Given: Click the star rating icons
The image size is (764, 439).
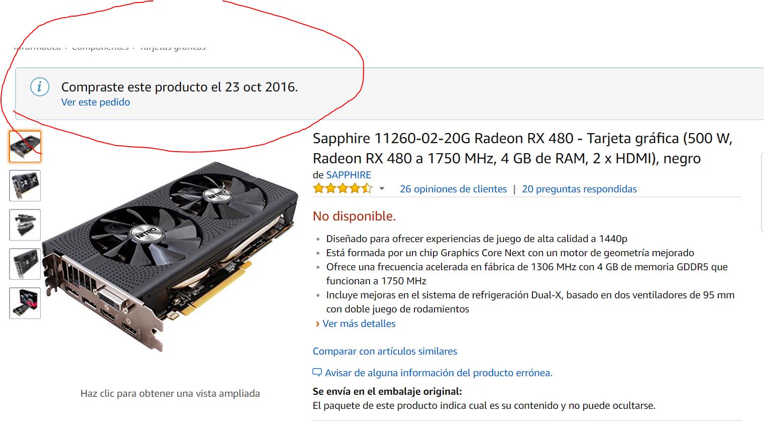Looking at the screenshot, I should pos(343,189).
